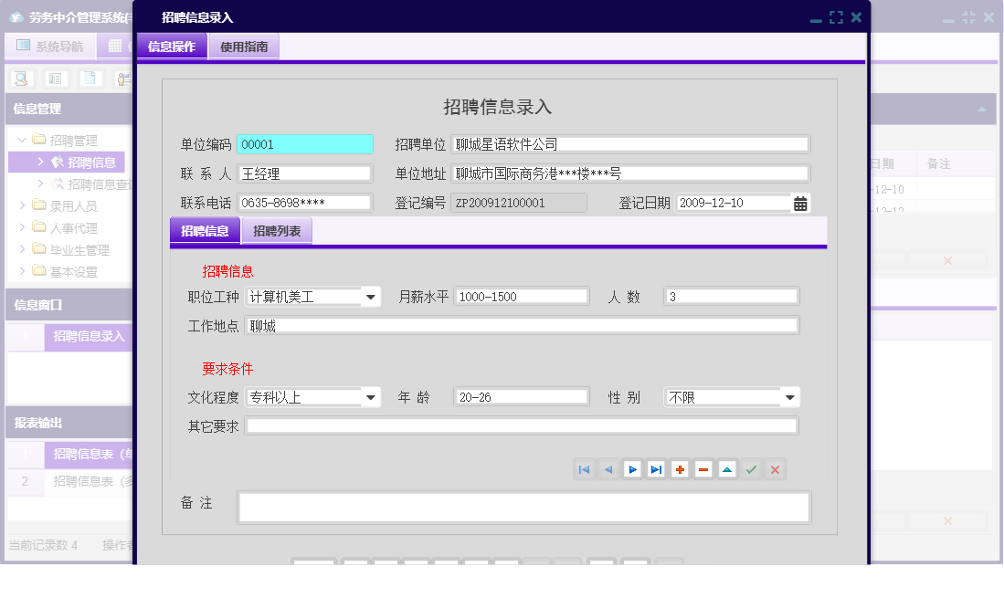Navigate to the first record
Image resolution: width=1004 pixels, height=598 pixels.
coord(585,469)
